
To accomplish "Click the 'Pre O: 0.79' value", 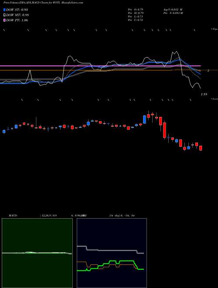I will (136, 10).
